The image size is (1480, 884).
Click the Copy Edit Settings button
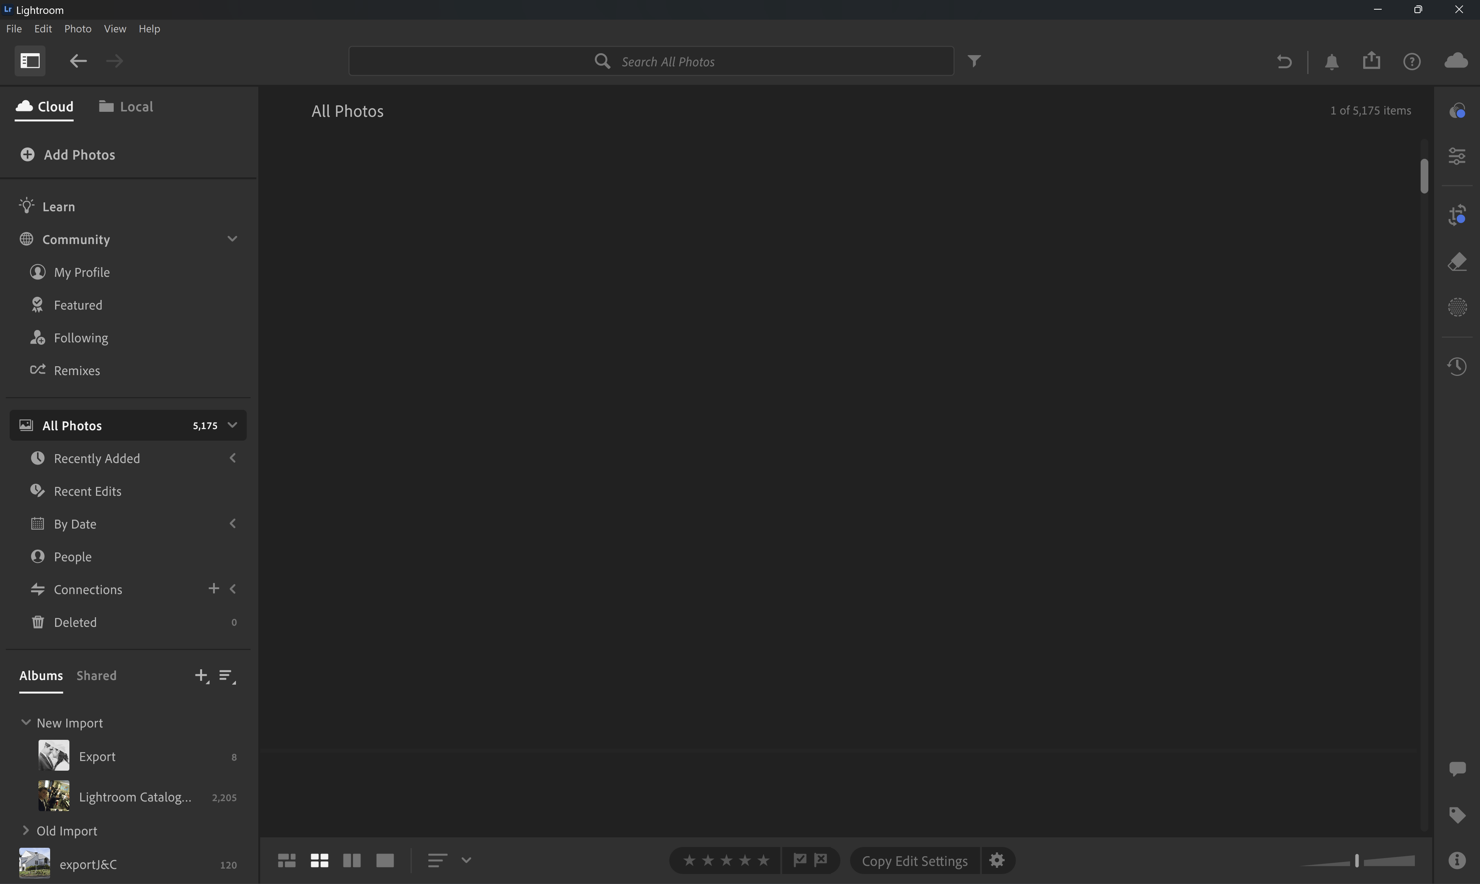915,860
